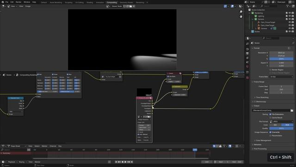Toggle the Overwrite checkbox

[270, 132]
